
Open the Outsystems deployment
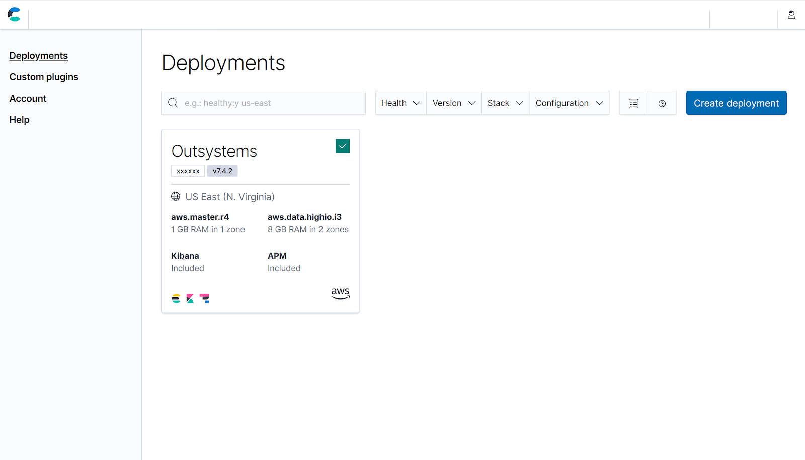click(x=214, y=151)
